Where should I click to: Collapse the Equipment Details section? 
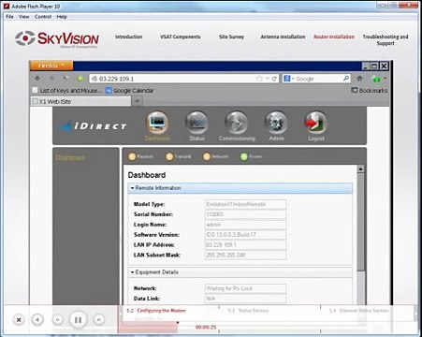point(240,272)
